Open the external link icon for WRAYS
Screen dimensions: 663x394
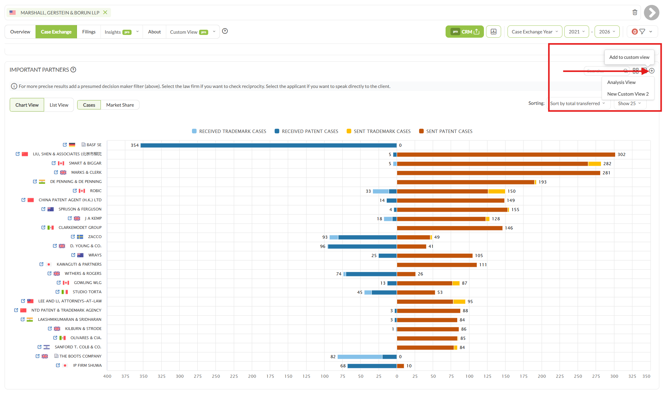pos(73,255)
